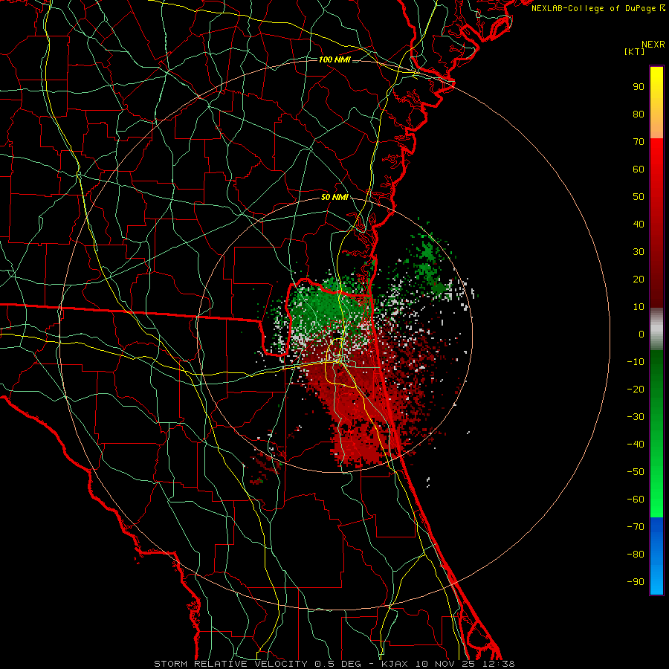The width and height of the screenshot is (669, 669).
Task: Click the 100 NMI range ring label
Action: point(334,59)
